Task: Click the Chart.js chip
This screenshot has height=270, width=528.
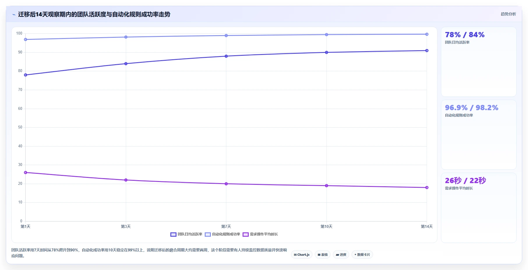Action: pos(302,255)
